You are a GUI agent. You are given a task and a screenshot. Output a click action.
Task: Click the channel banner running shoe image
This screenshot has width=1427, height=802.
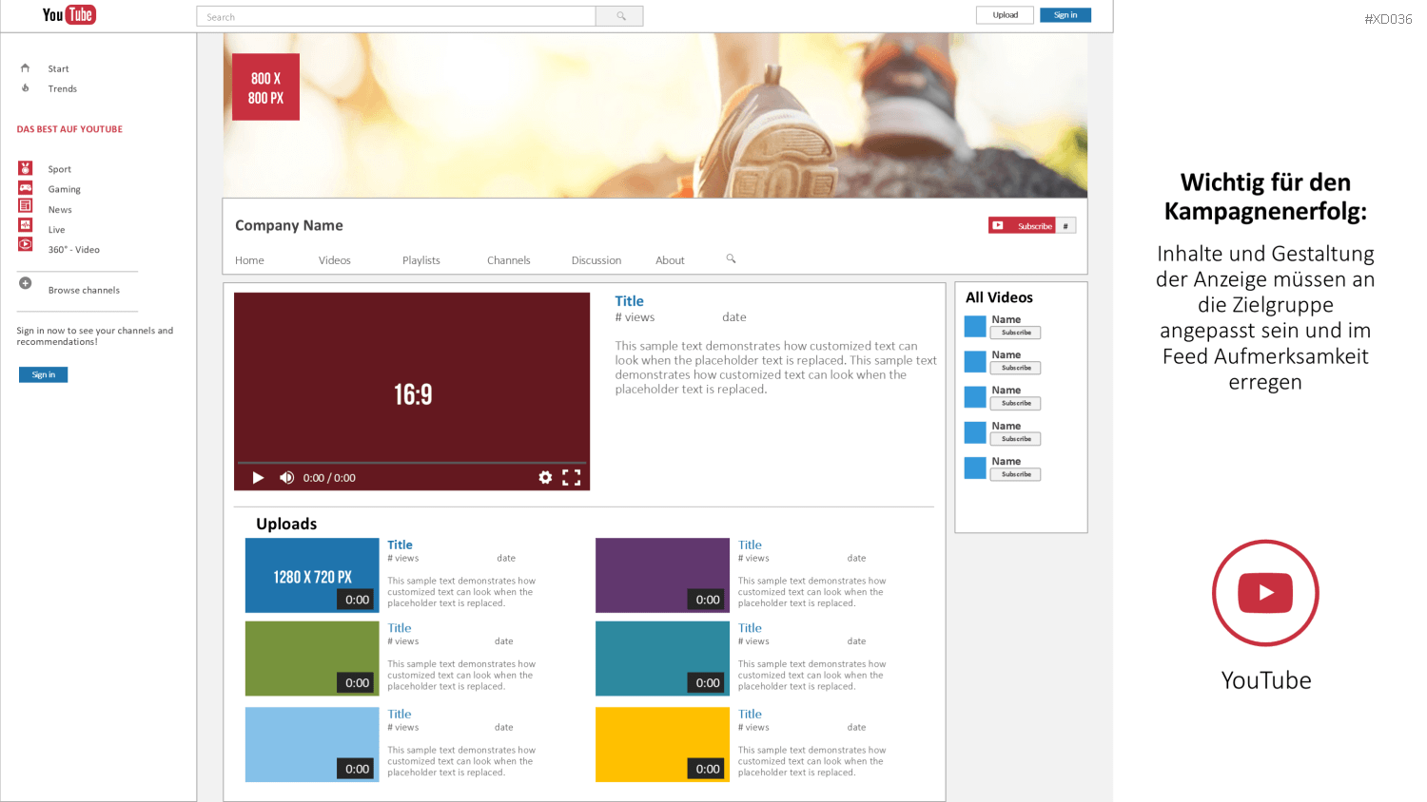coord(655,115)
